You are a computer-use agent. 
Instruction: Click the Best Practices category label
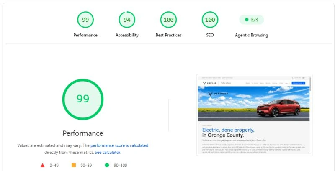pyautogui.click(x=168, y=35)
